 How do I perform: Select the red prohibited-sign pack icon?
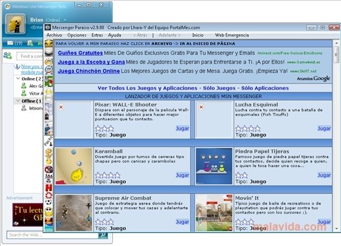point(49,169)
